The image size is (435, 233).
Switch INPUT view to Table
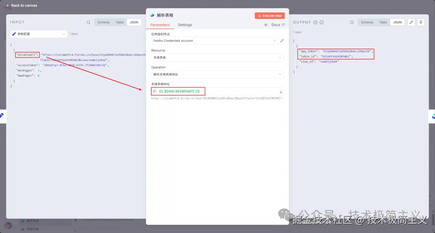(120, 22)
